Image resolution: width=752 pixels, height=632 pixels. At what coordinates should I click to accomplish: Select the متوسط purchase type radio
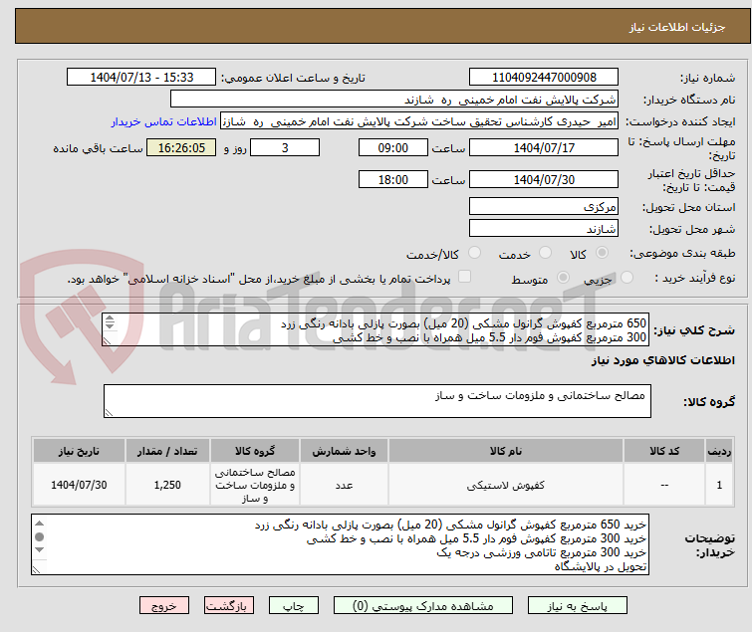563,278
